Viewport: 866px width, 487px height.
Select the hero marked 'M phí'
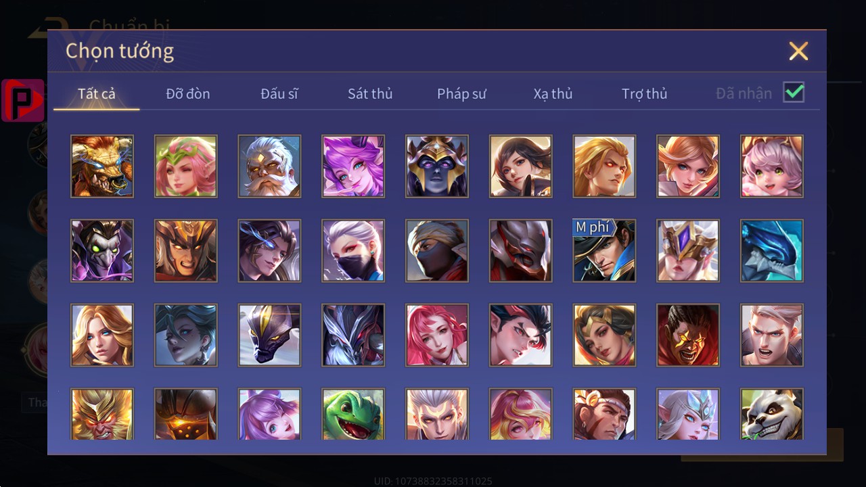pyautogui.click(x=604, y=250)
